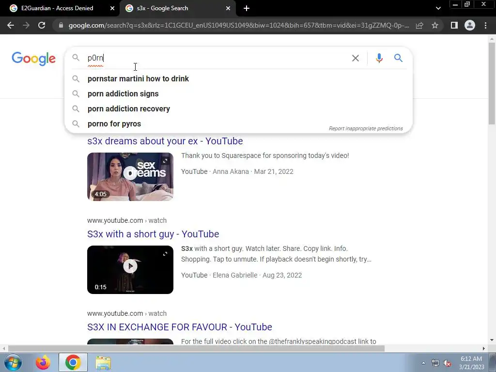Launch Firefox from the taskbar
Viewport: 496px width, 372px height.
[43, 362]
